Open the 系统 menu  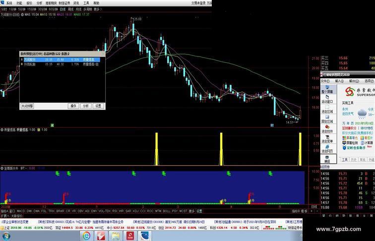pos(9,3)
